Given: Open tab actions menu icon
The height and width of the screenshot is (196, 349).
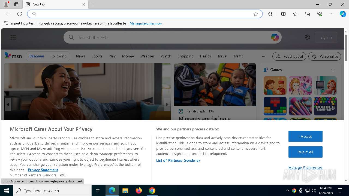Looking at the screenshot, I should [16, 4].
